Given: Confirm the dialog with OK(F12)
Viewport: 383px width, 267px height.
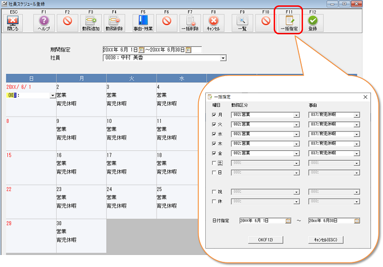Looking at the screenshot, I should click(x=265, y=240).
